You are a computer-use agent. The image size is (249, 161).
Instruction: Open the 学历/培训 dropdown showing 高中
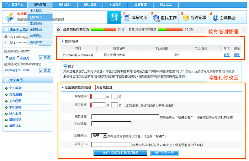(x=99, y=135)
